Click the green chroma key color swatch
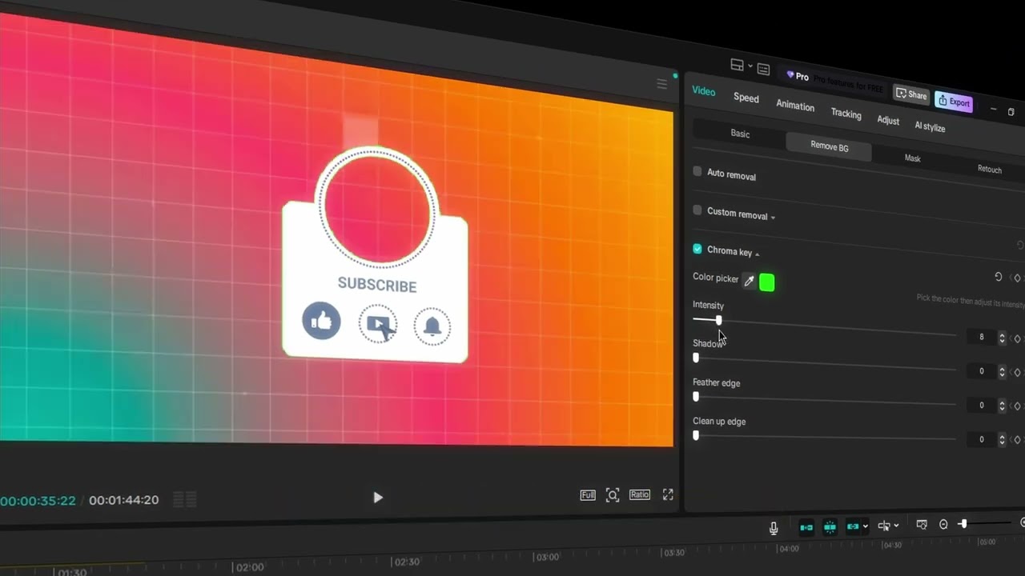This screenshot has height=576, width=1025. coord(766,282)
